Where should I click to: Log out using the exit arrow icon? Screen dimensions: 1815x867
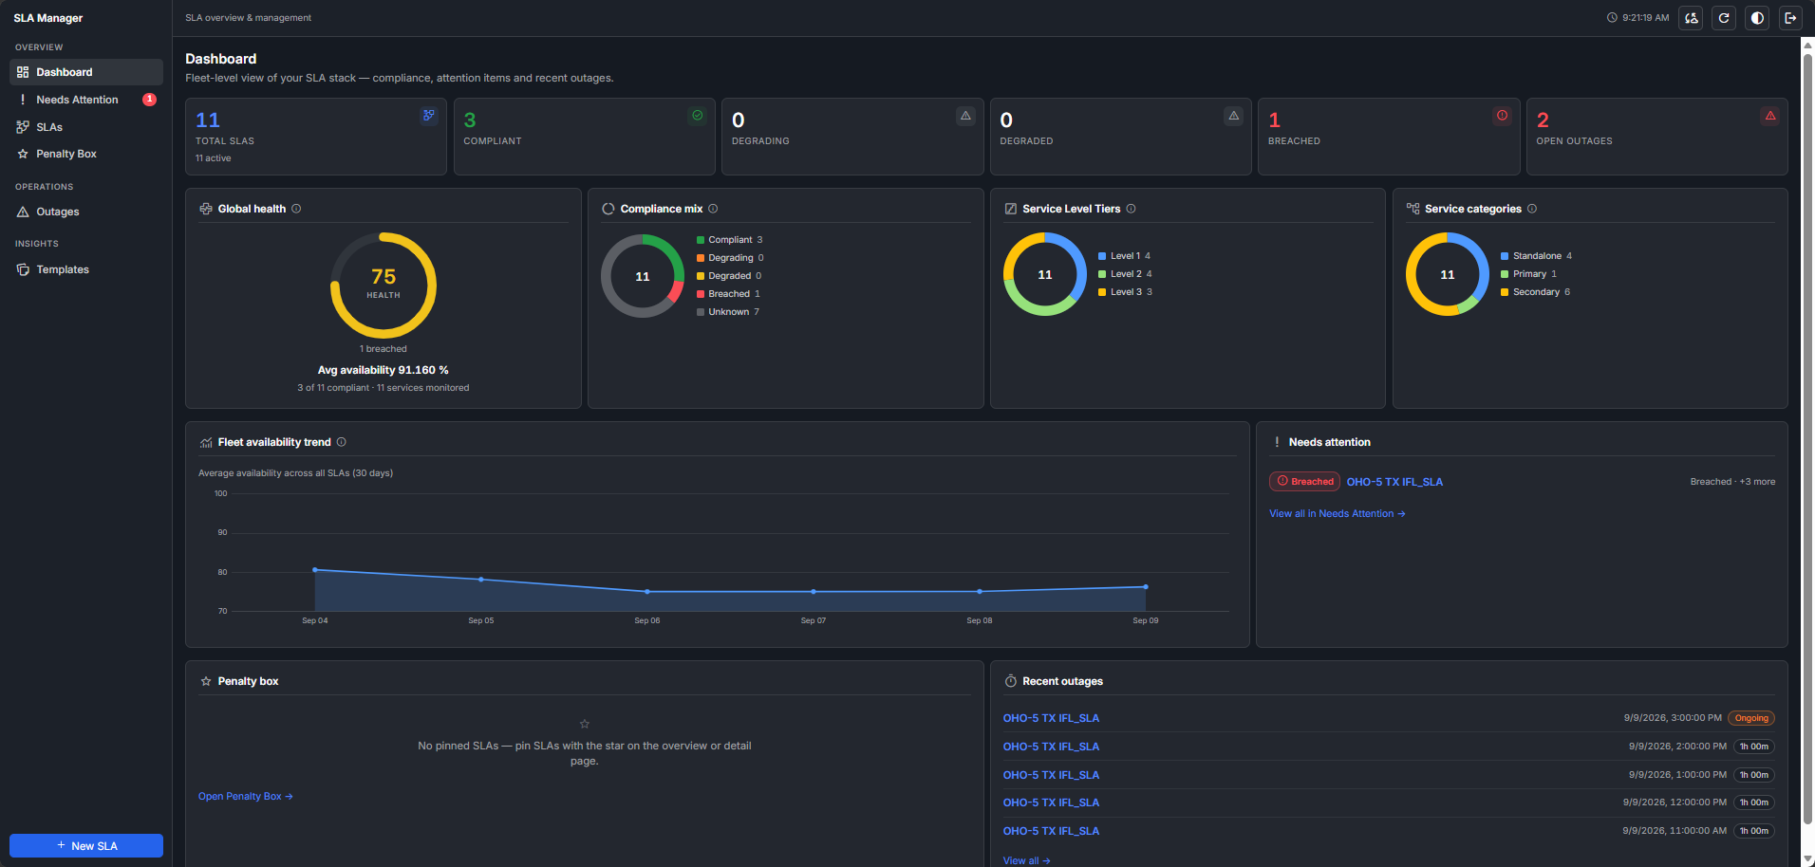point(1790,18)
